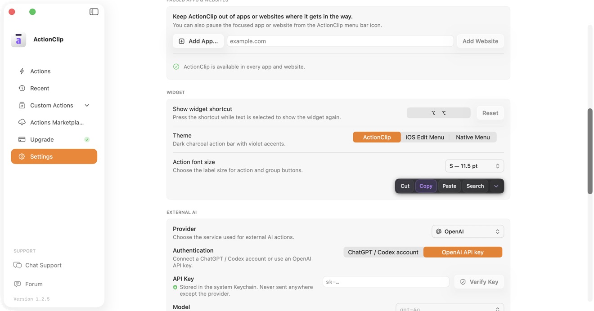This screenshot has height=311, width=594.
Task: Click the ActionClip title in sidebar
Action: point(48,40)
